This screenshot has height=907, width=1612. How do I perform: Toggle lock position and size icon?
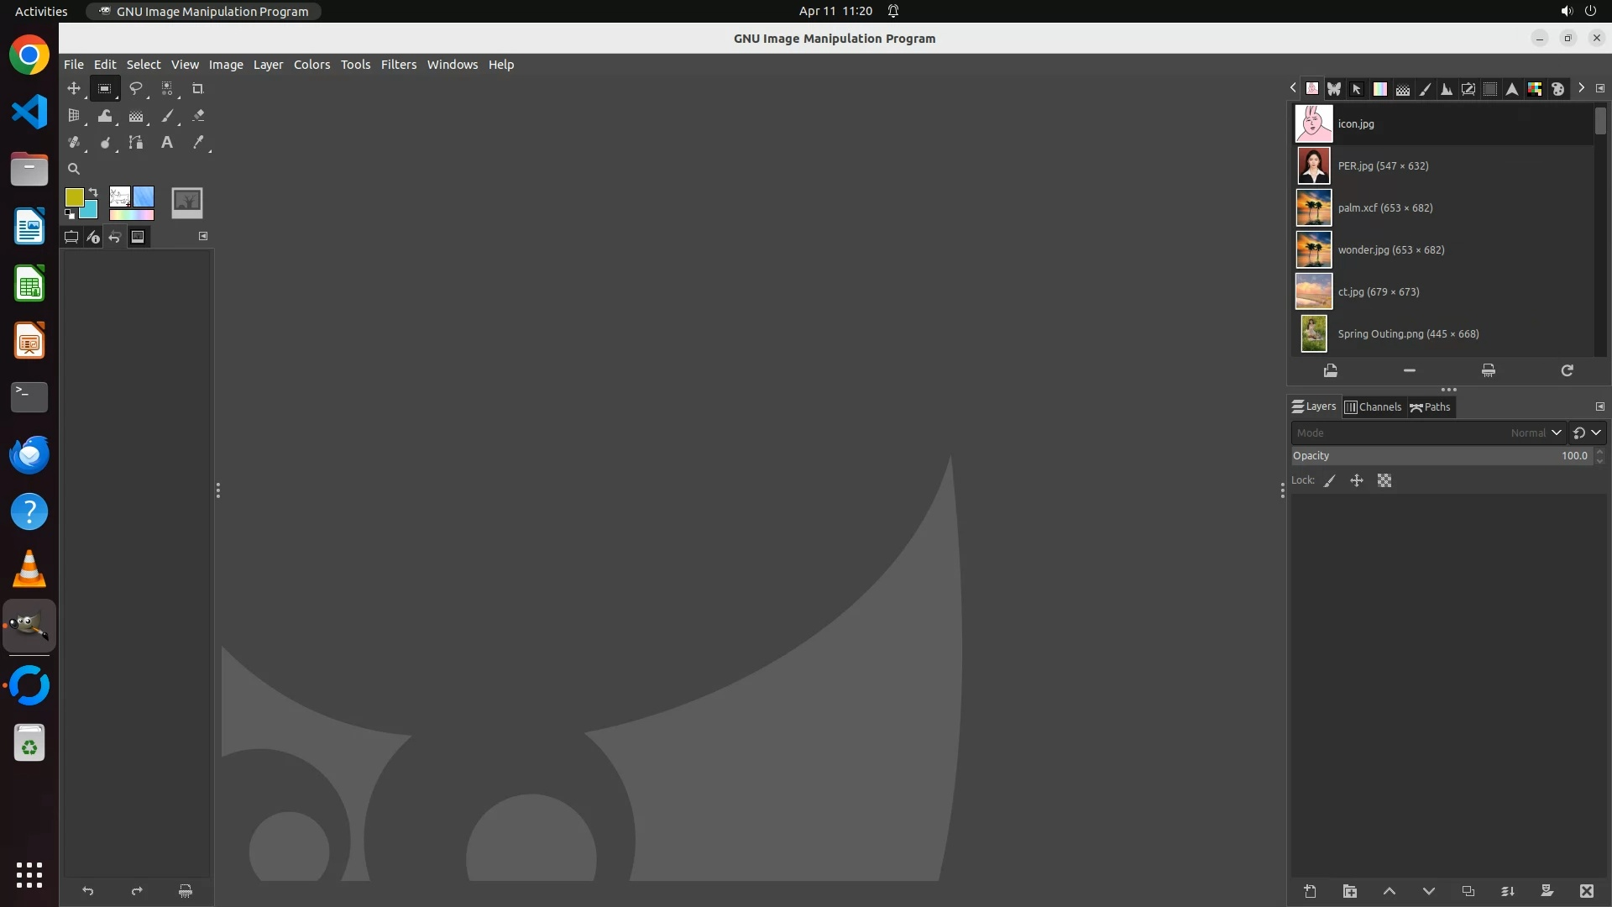[x=1357, y=481]
